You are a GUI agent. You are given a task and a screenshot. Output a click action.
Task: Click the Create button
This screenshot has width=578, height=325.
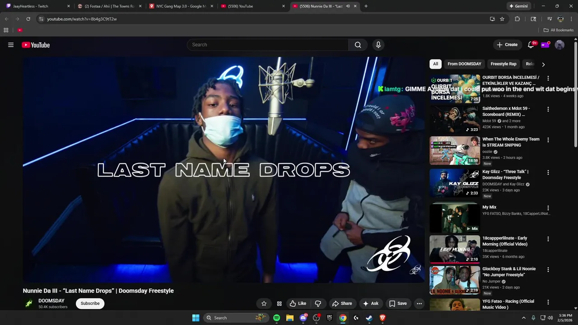[x=507, y=45]
